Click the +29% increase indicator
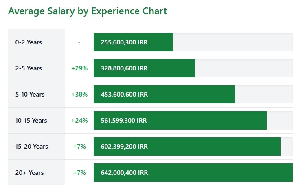Image resolution: width=307 pixels, height=187 pixels. 79,68
